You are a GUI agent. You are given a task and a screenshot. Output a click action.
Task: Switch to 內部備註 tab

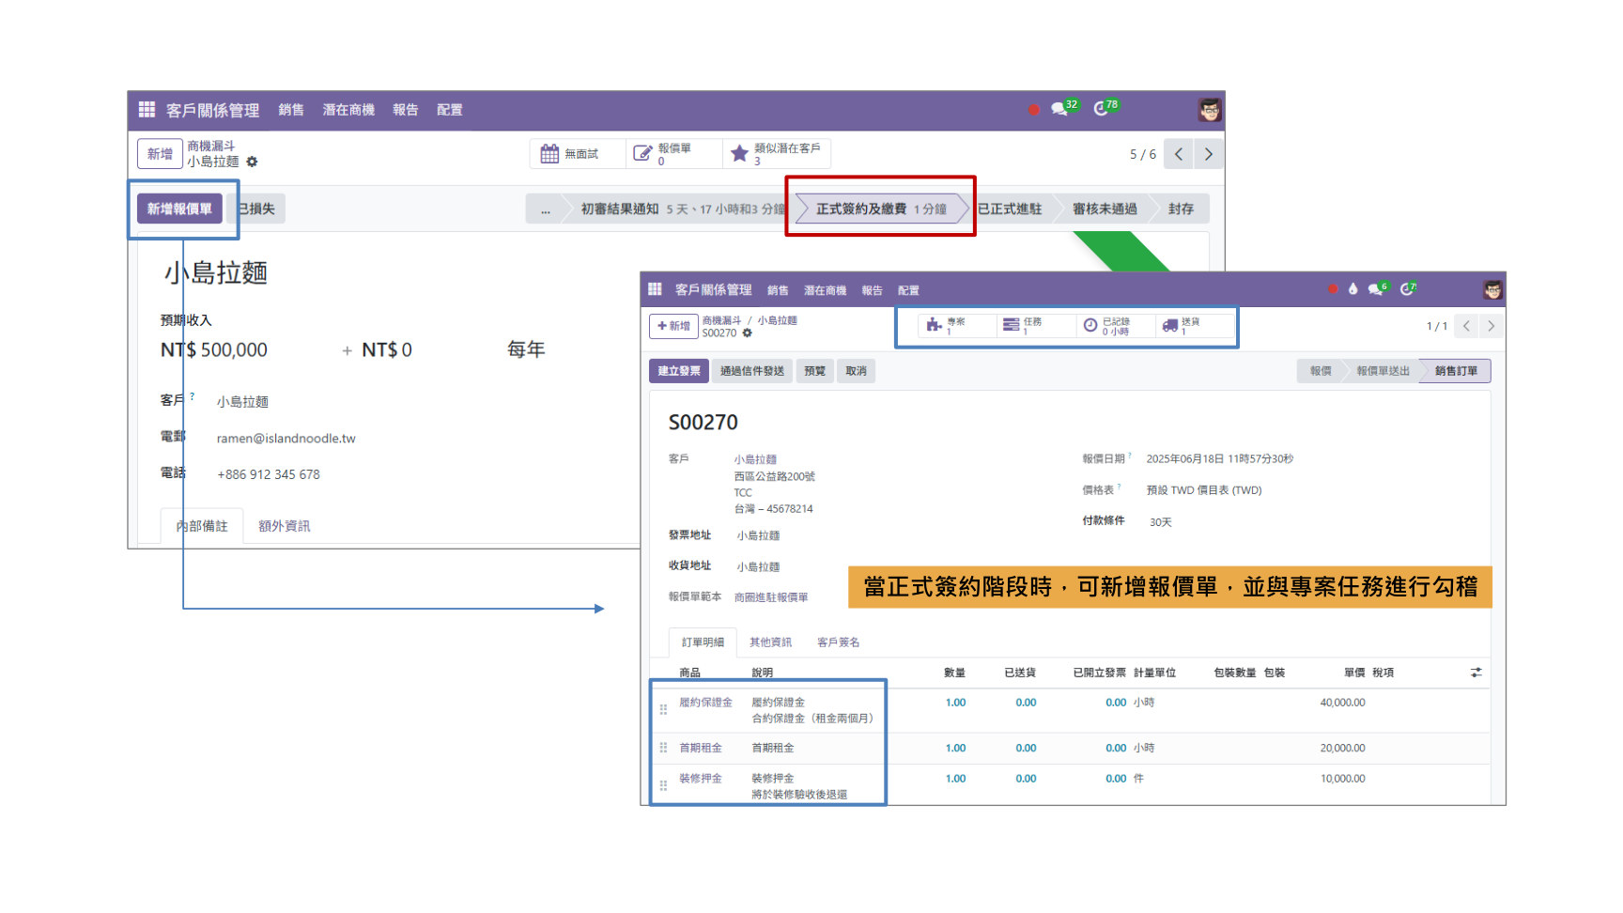click(x=202, y=526)
